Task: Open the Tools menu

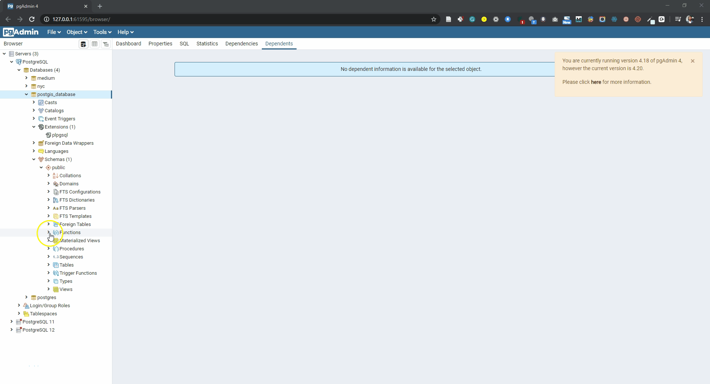Action: tap(102, 32)
